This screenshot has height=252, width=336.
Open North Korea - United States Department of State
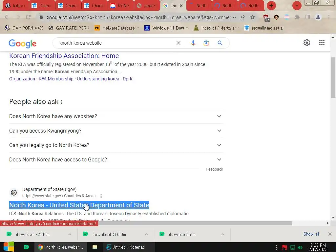79,205
